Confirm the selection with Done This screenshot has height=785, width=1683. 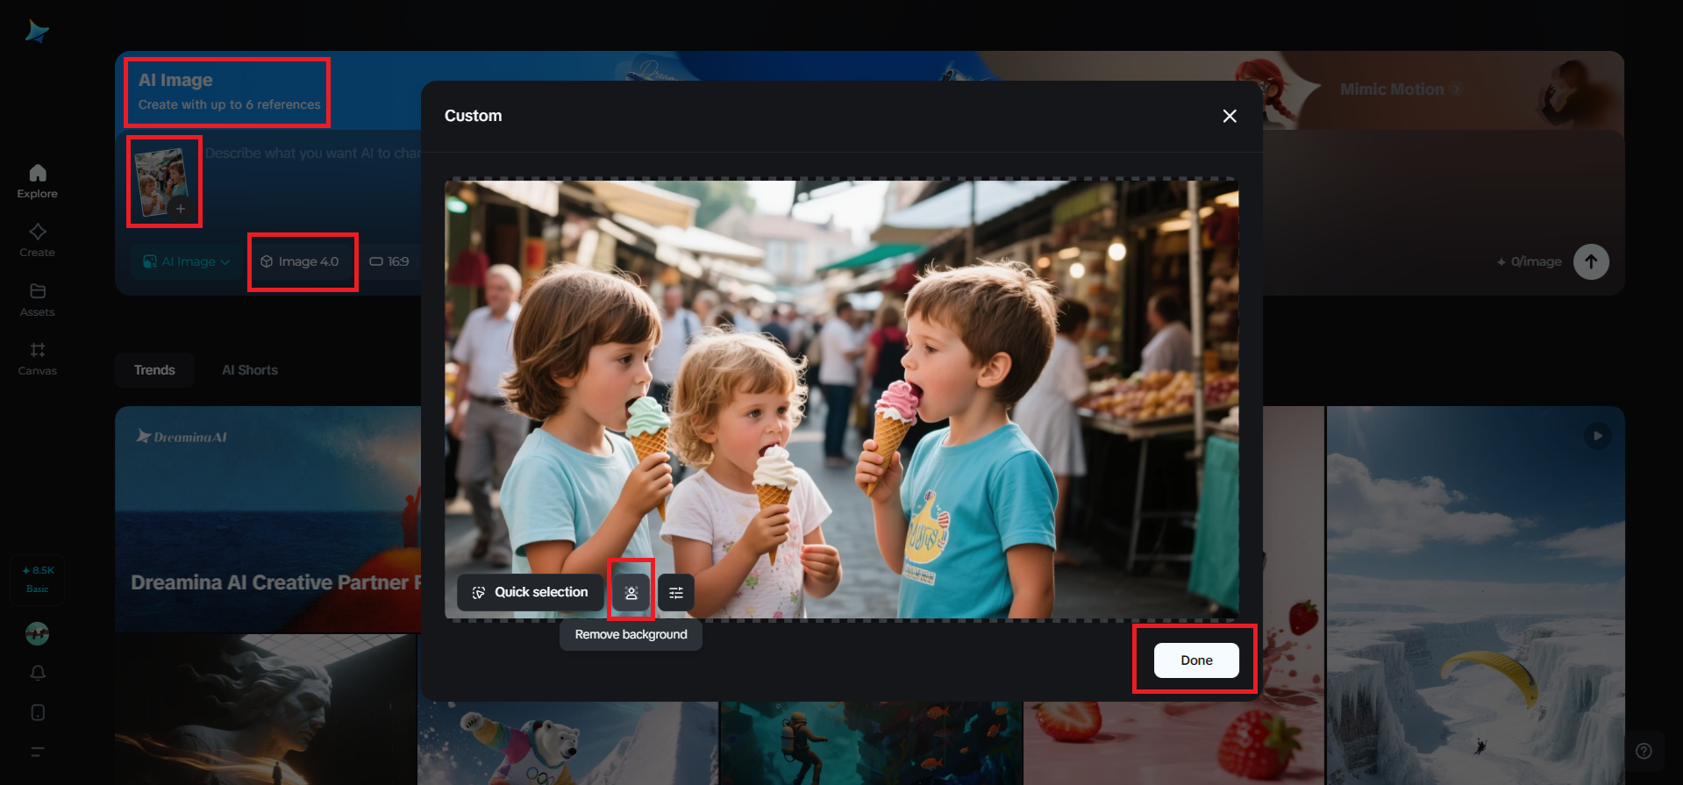click(1196, 660)
